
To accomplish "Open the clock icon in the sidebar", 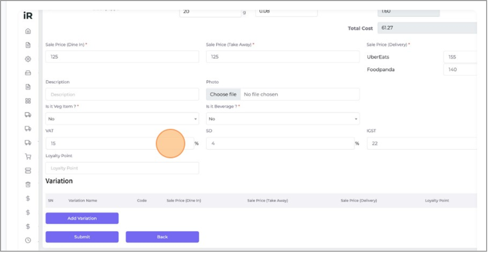I will [28, 240].
